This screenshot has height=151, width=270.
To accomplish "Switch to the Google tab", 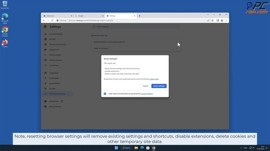I will (89, 16).
